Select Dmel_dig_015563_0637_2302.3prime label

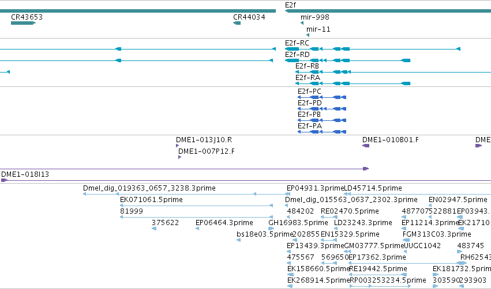point(351,200)
